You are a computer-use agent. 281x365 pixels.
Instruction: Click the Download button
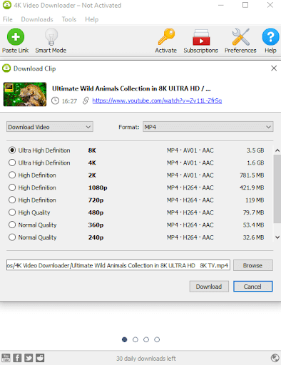pyautogui.click(x=209, y=287)
